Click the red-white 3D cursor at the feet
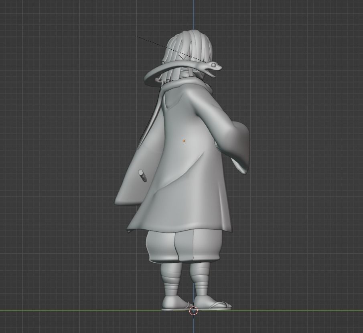363x333 pixels. (x=194, y=311)
